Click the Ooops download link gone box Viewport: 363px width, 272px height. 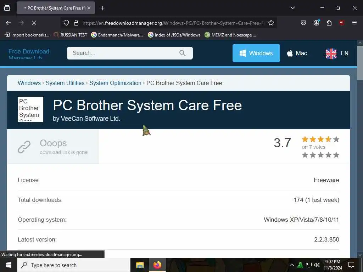click(x=53, y=146)
